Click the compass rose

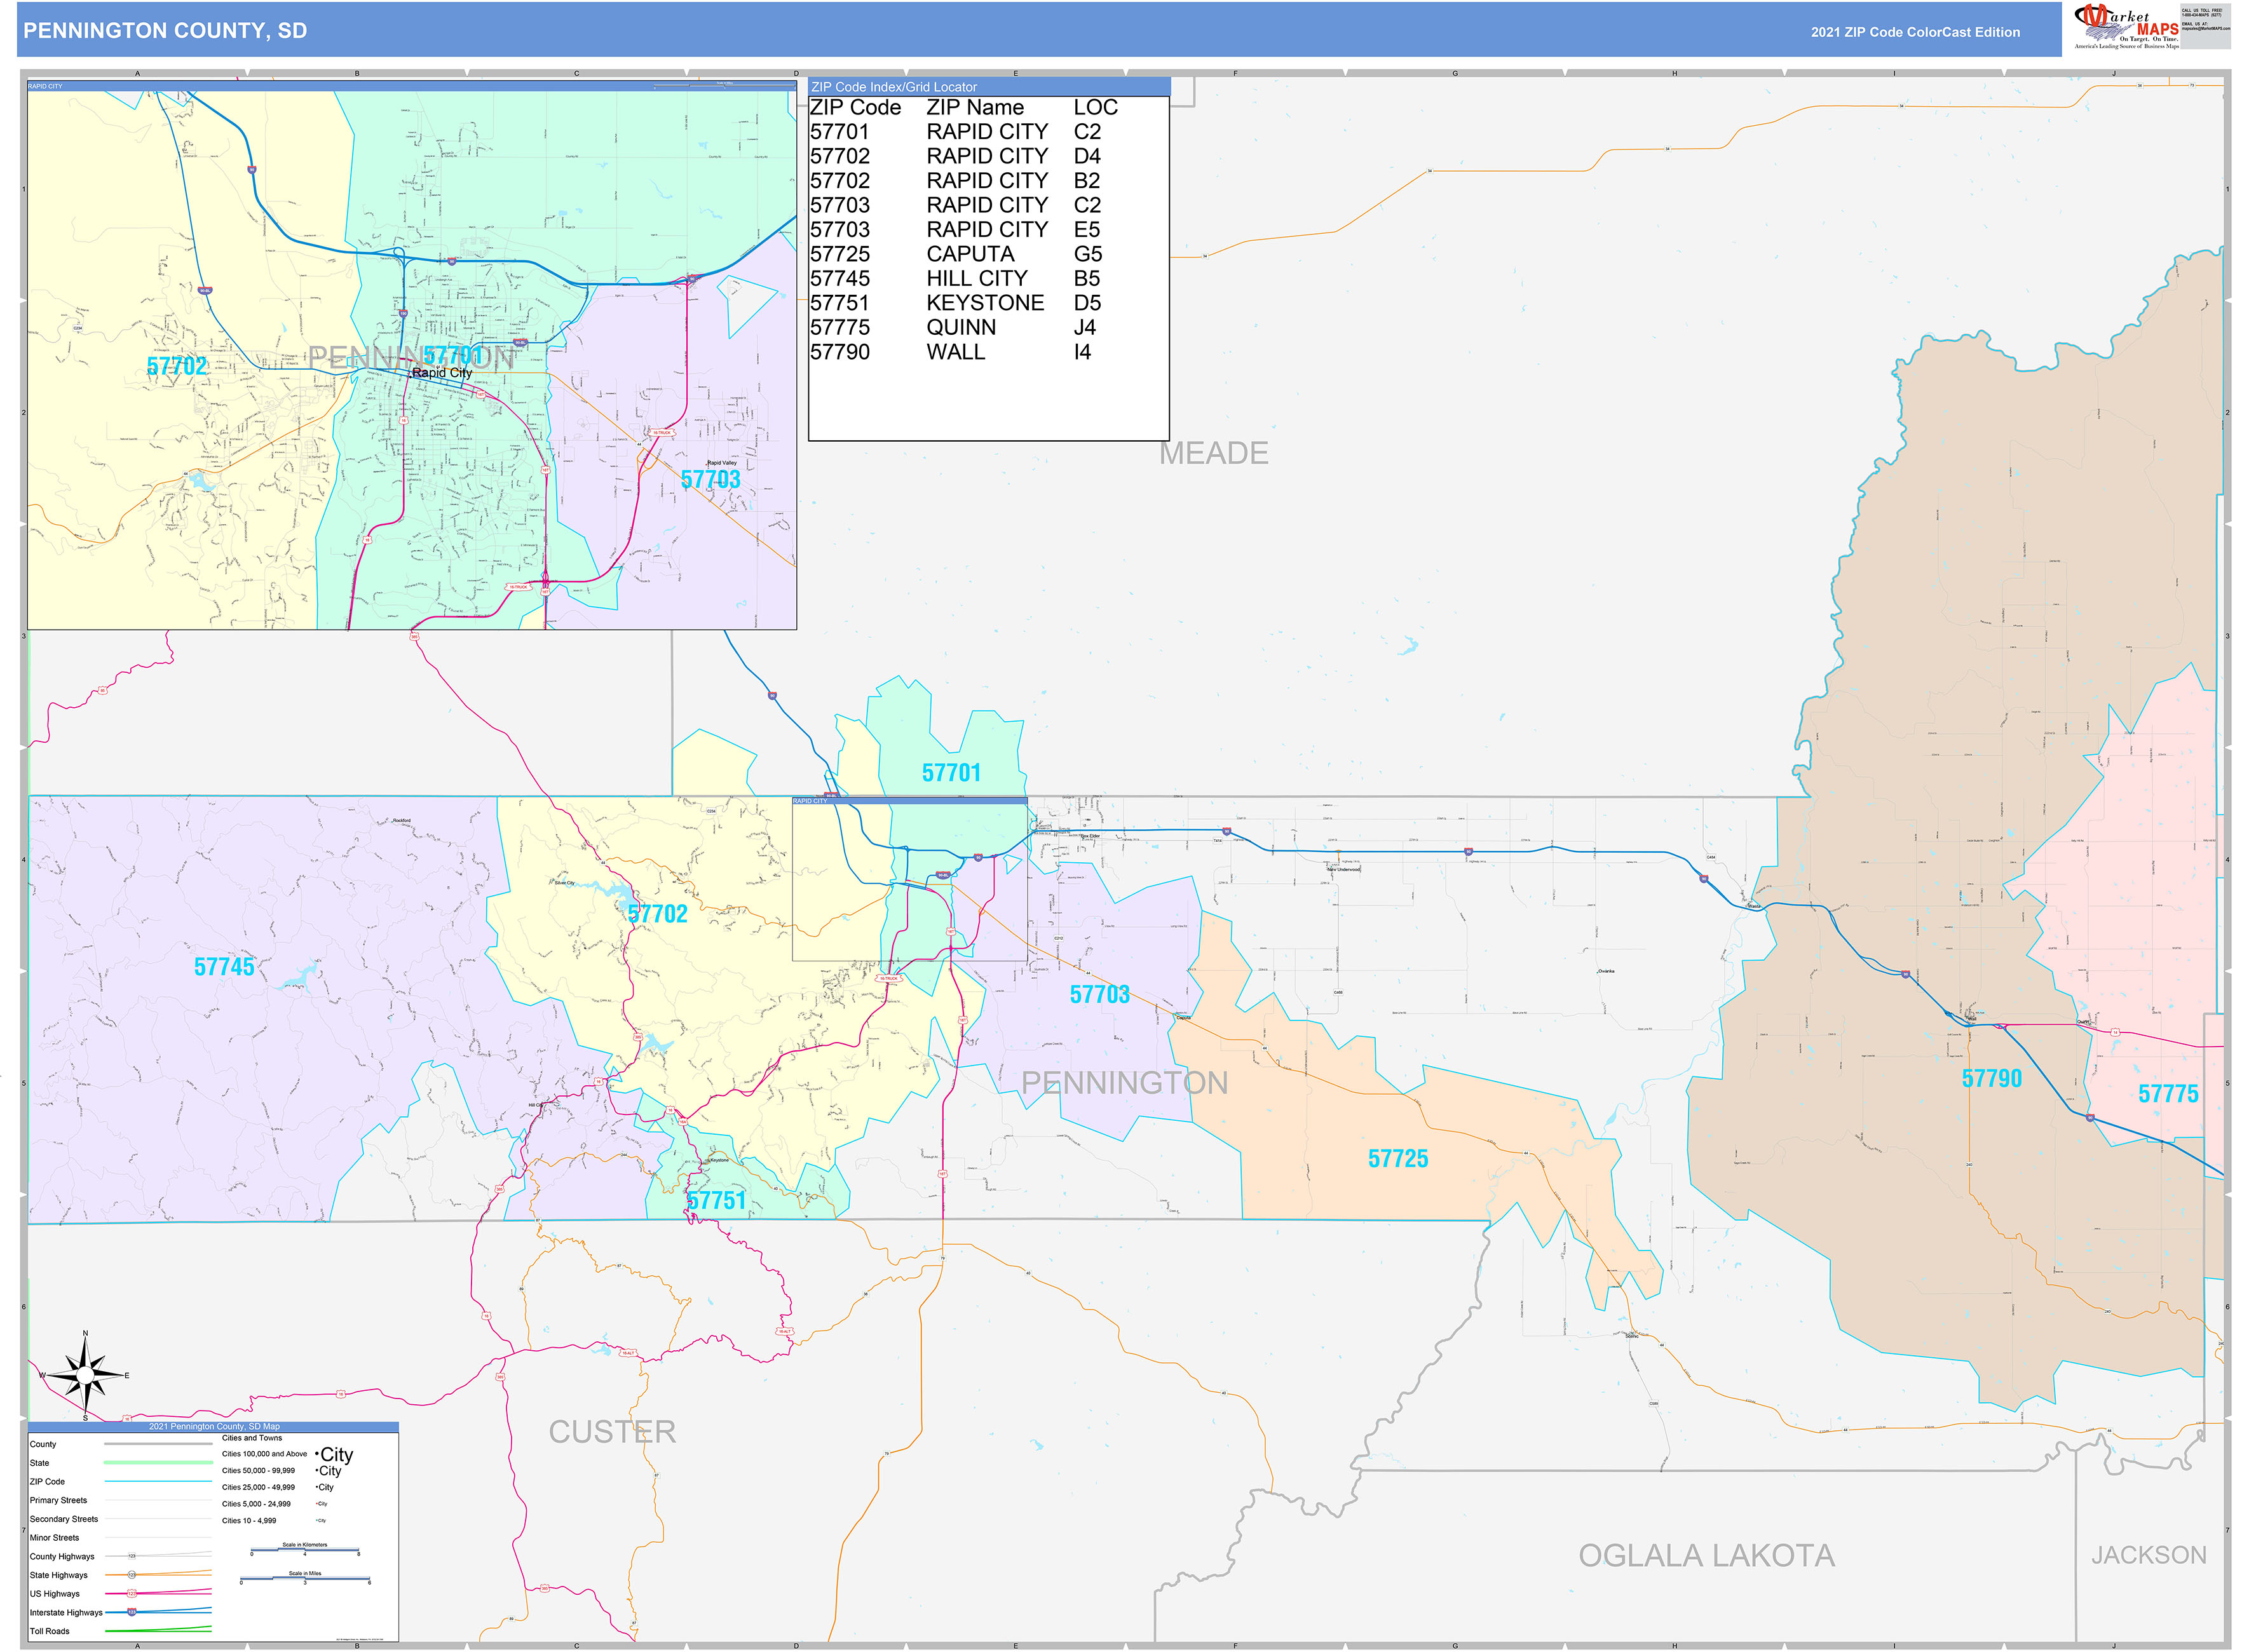pyautogui.click(x=85, y=1376)
